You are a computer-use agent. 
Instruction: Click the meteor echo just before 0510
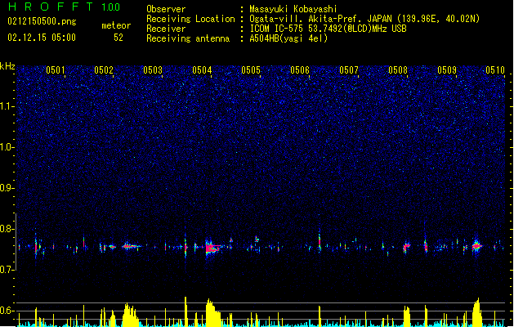(477, 246)
